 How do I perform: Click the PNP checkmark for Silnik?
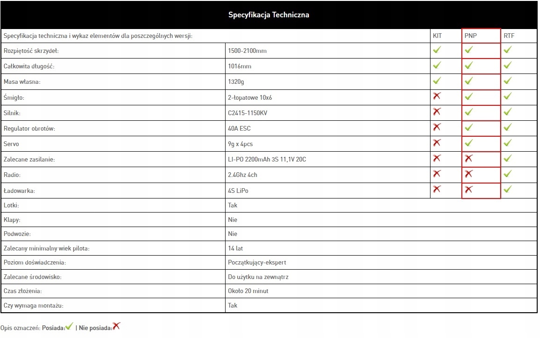[469, 112]
